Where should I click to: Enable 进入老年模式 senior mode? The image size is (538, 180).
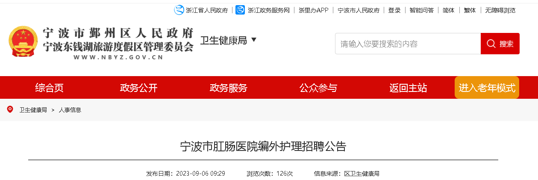(x=487, y=88)
